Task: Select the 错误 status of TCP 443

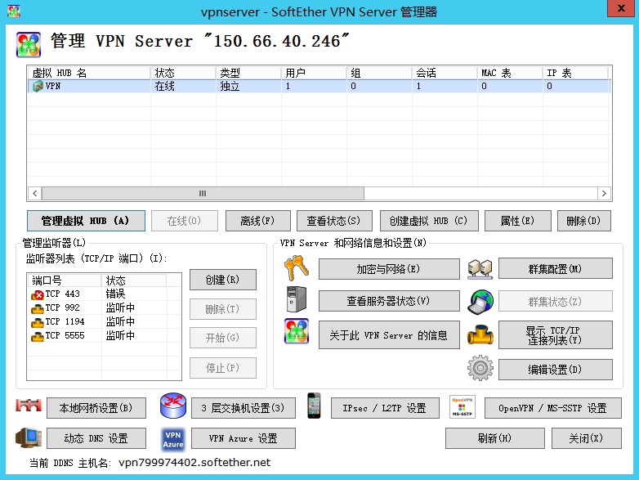Action: (115, 294)
